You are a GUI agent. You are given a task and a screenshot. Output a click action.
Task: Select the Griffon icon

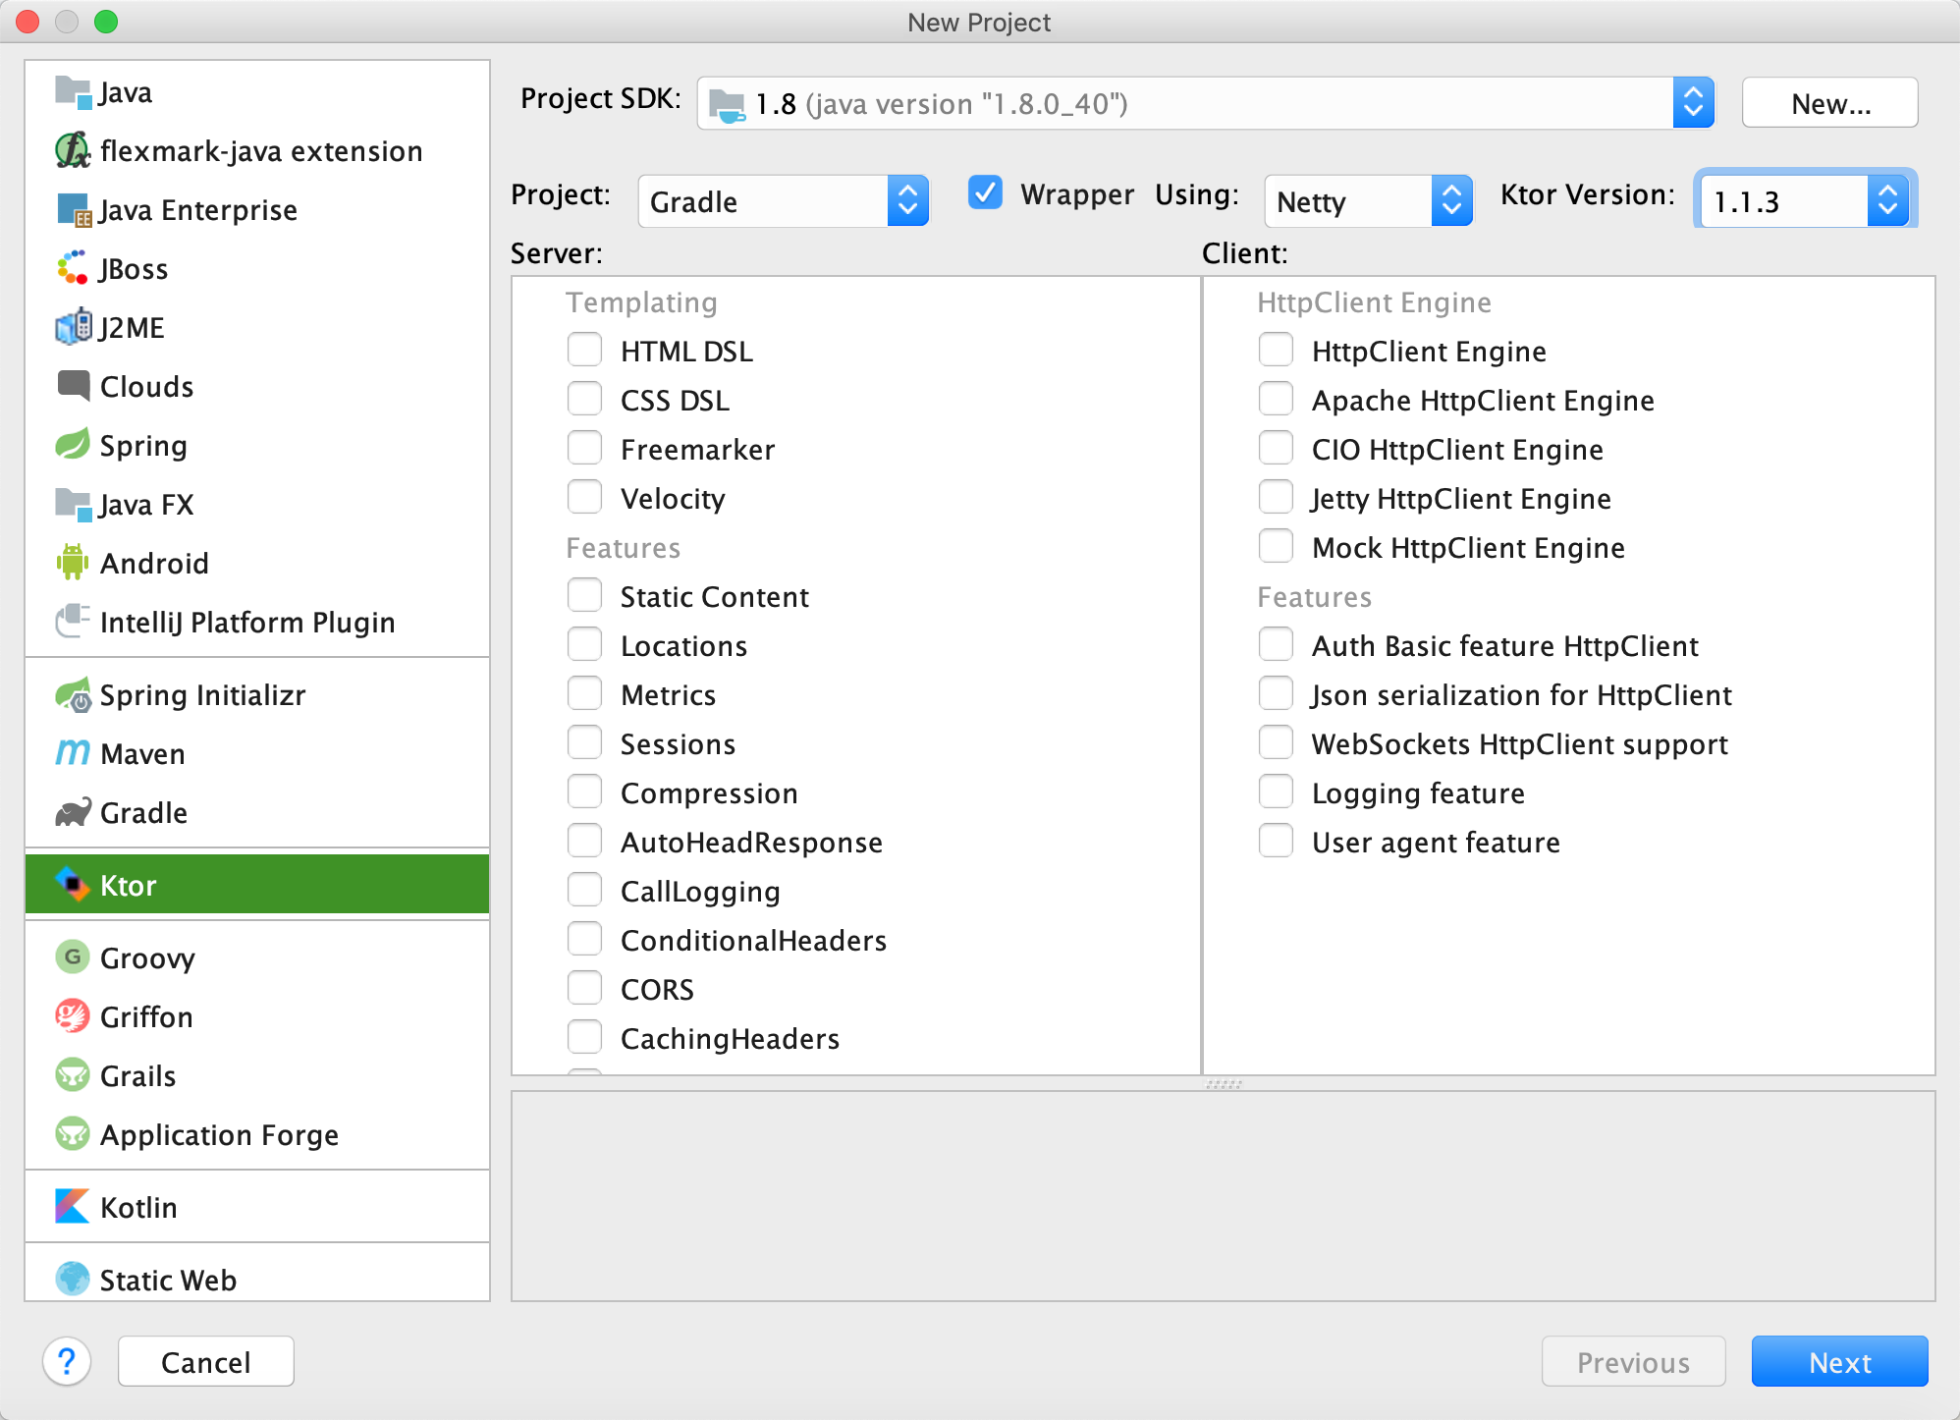73,1016
